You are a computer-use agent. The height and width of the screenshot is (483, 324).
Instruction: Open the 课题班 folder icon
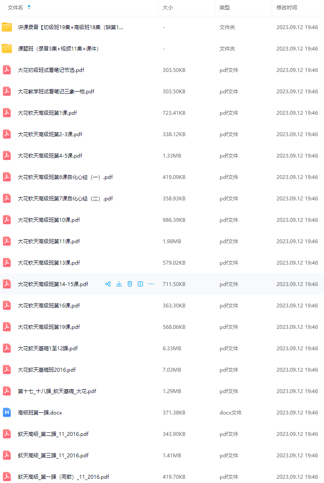(x=7, y=49)
